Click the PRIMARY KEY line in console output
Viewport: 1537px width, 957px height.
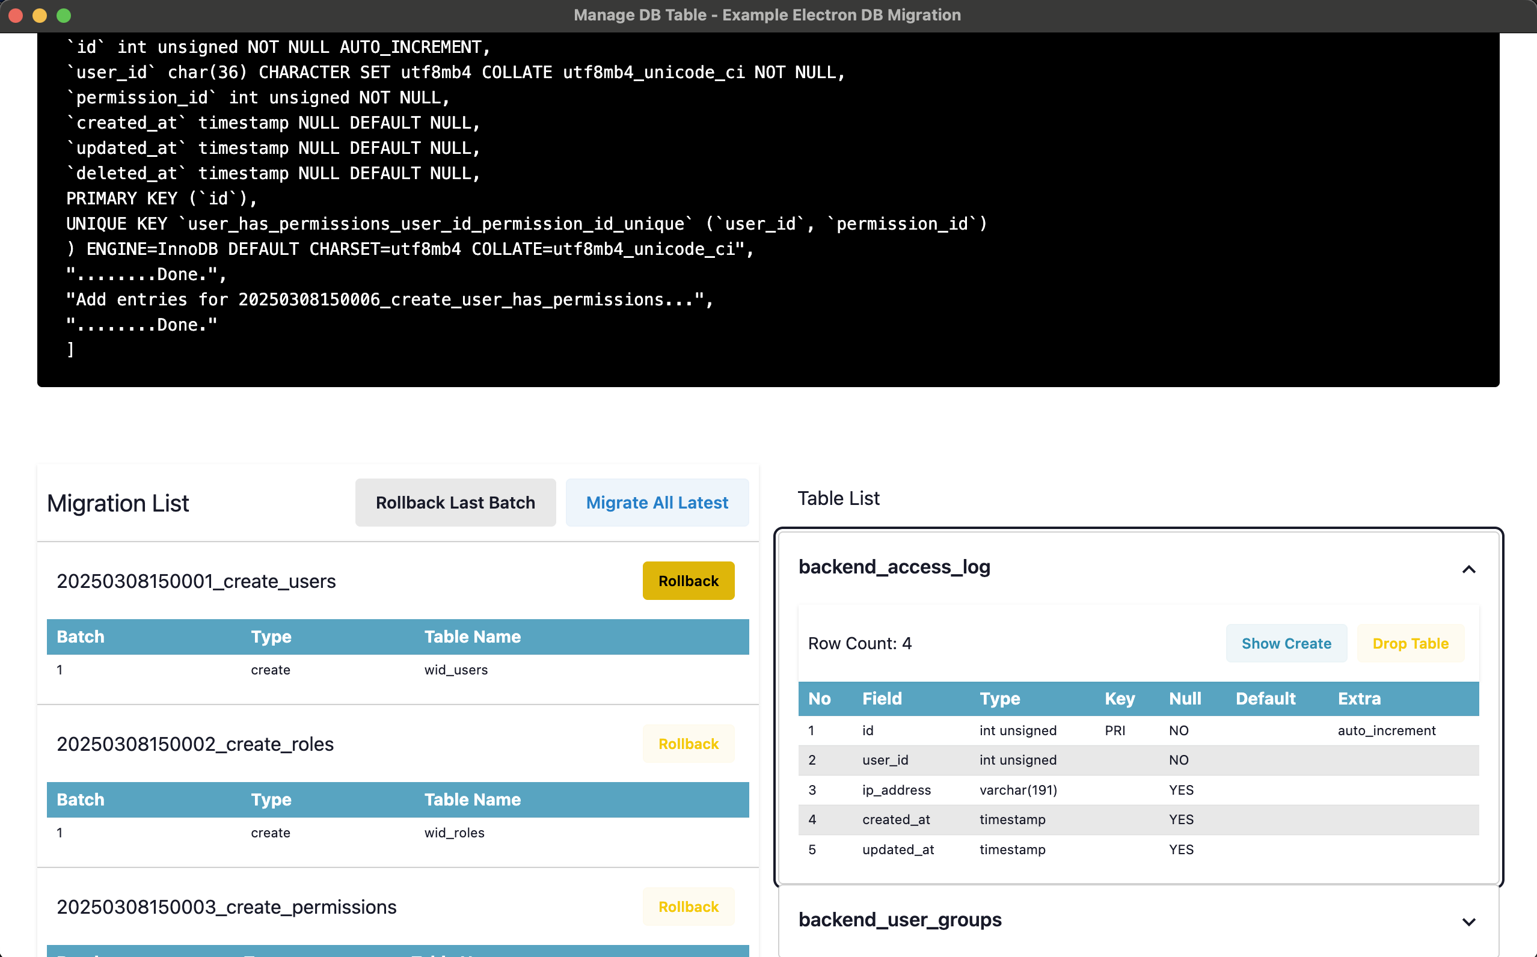[161, 198]
